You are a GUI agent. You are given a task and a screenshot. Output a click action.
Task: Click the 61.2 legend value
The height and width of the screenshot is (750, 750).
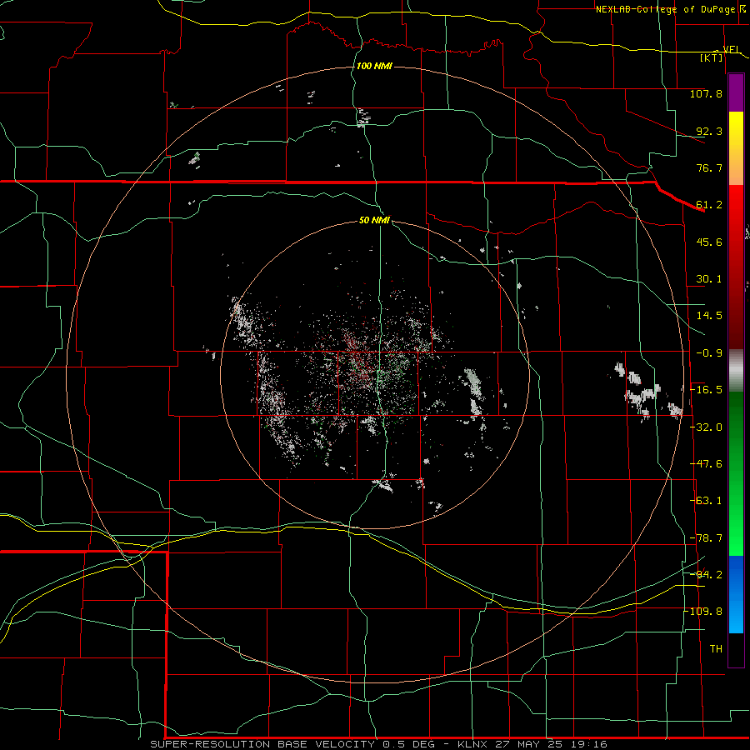(709, 205)
